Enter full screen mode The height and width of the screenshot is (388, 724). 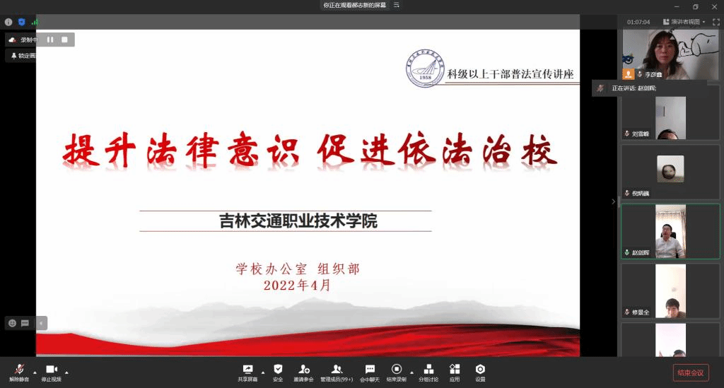(x=716, y=22)
